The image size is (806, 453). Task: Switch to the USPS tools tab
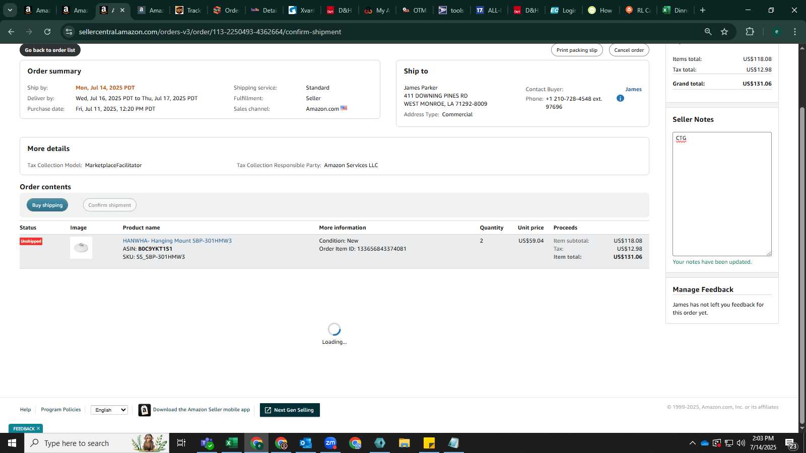[x=451, y=10]
